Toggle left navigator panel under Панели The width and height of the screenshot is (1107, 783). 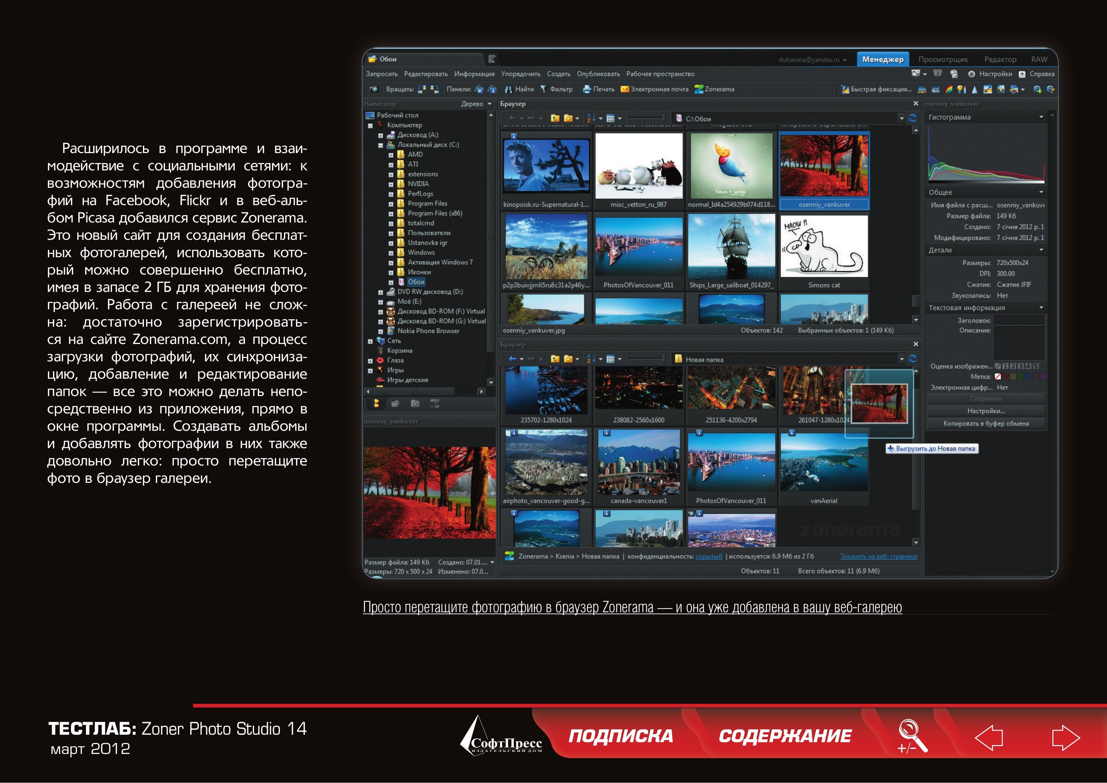479,89
